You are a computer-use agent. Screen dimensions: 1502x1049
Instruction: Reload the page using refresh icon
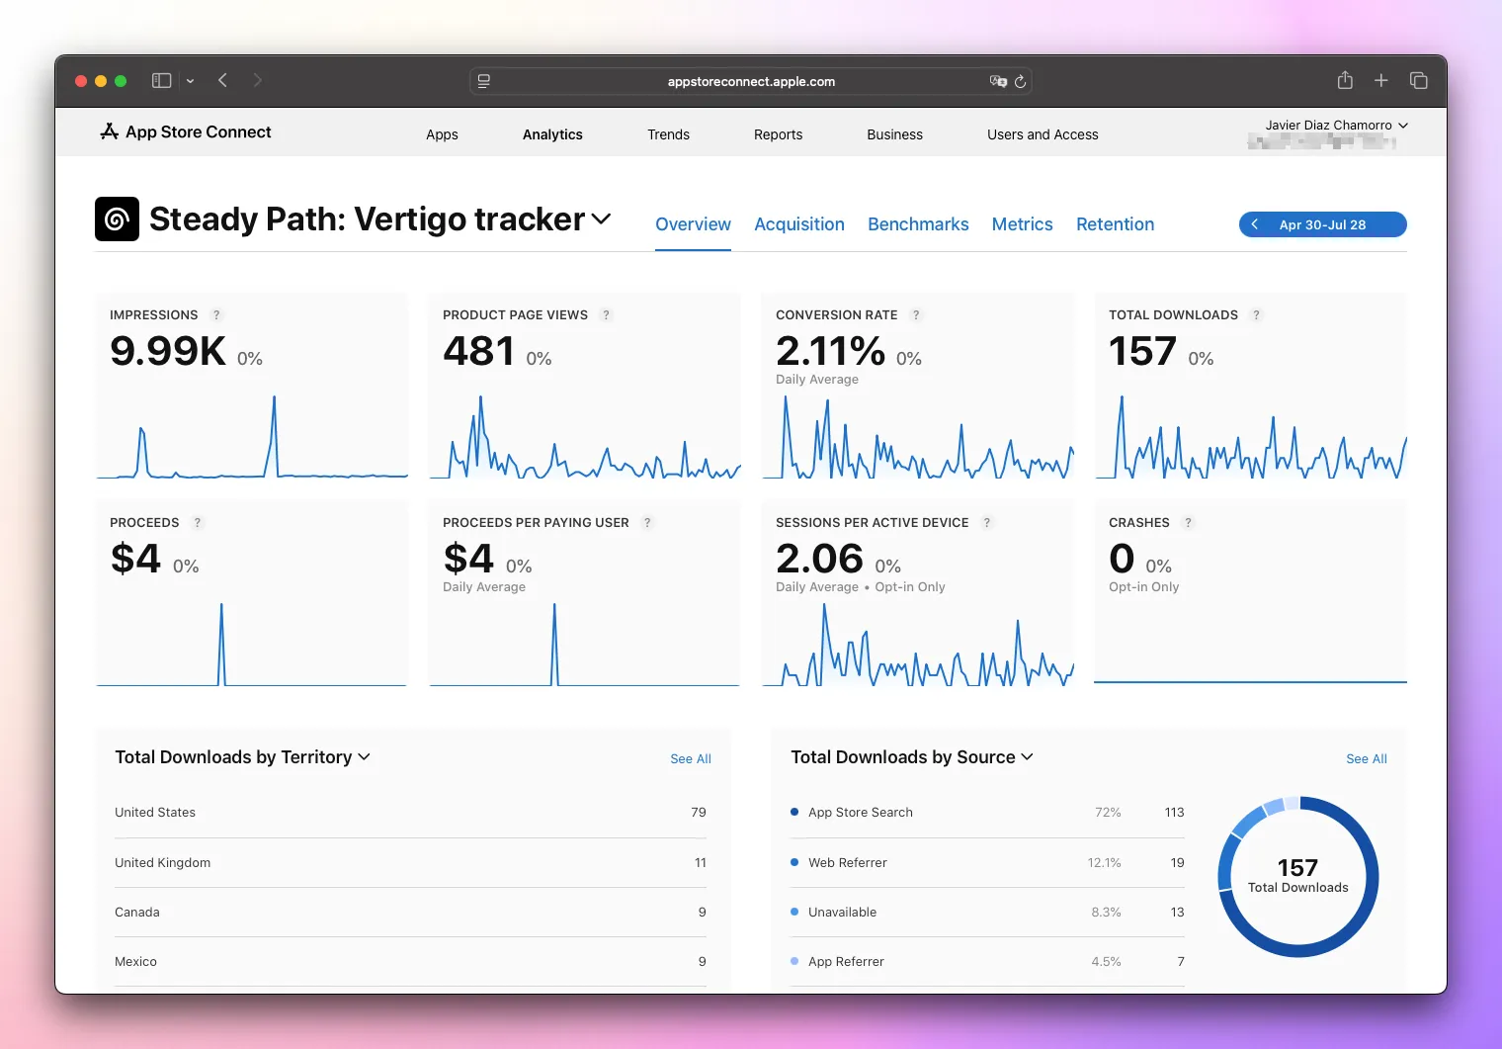pos(1020,82)
